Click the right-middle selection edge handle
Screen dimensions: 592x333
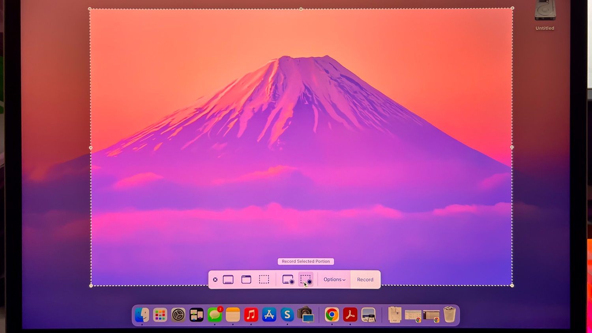click(512, 147)
